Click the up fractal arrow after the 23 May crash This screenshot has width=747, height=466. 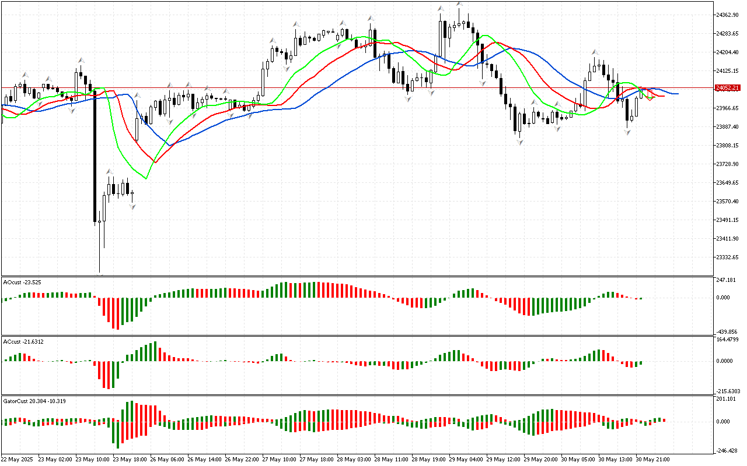pyautogui.click(x=109, y=171)
